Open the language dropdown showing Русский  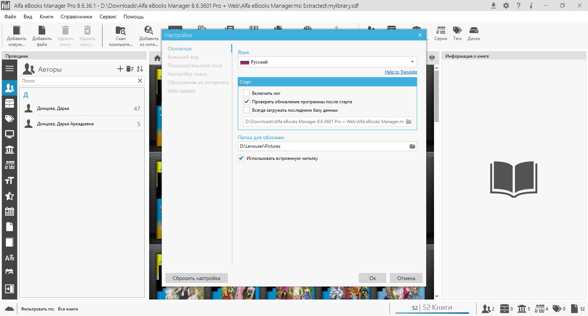(327, 62)
